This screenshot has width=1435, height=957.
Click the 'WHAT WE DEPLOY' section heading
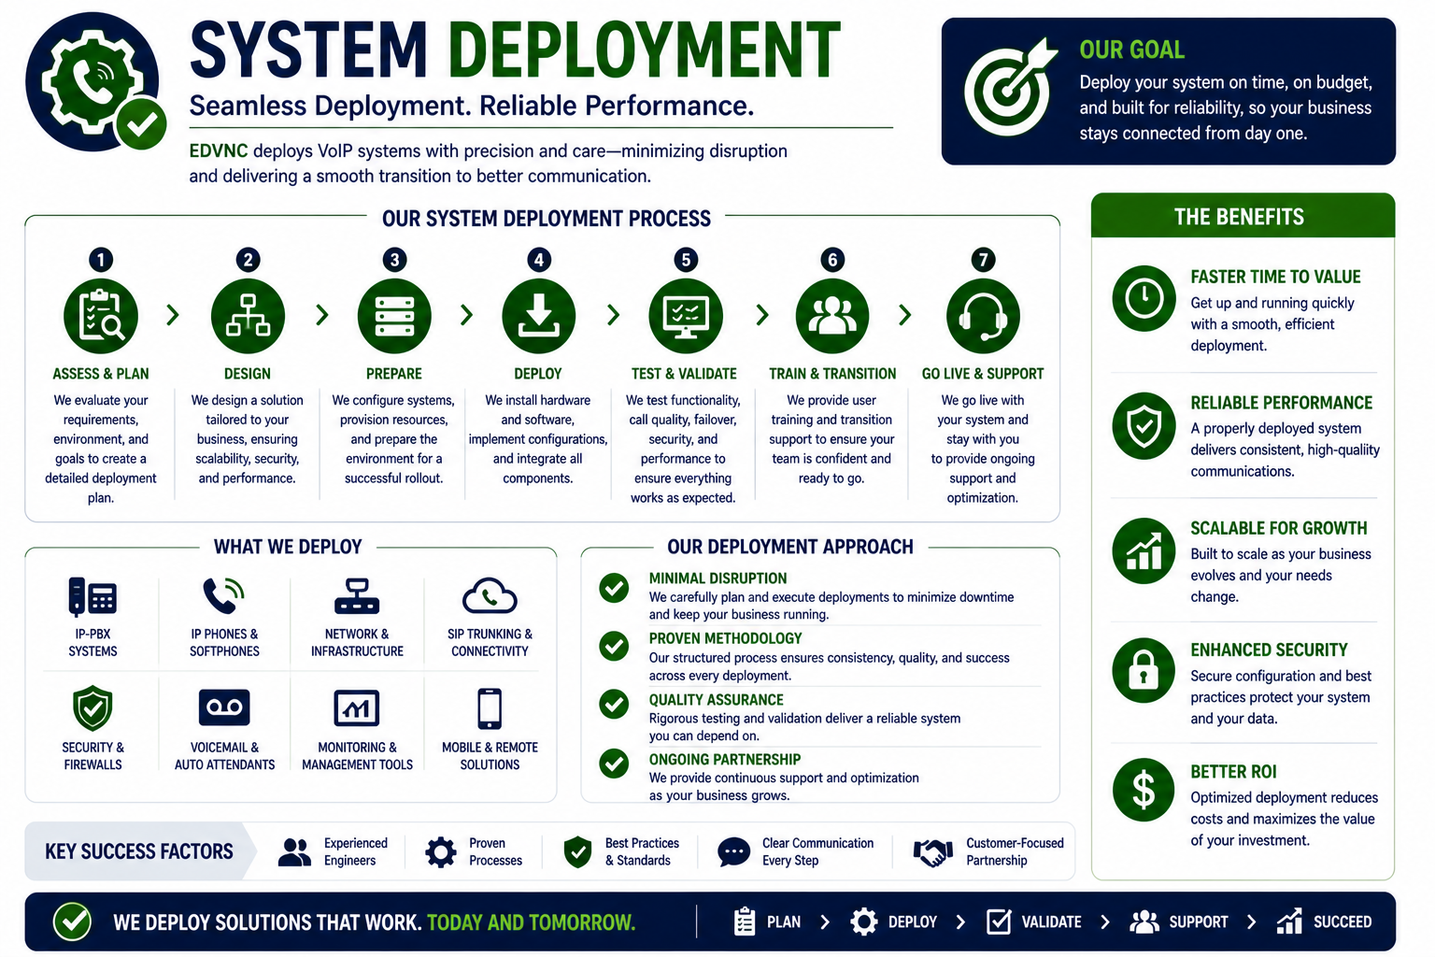tap(288, 547)
